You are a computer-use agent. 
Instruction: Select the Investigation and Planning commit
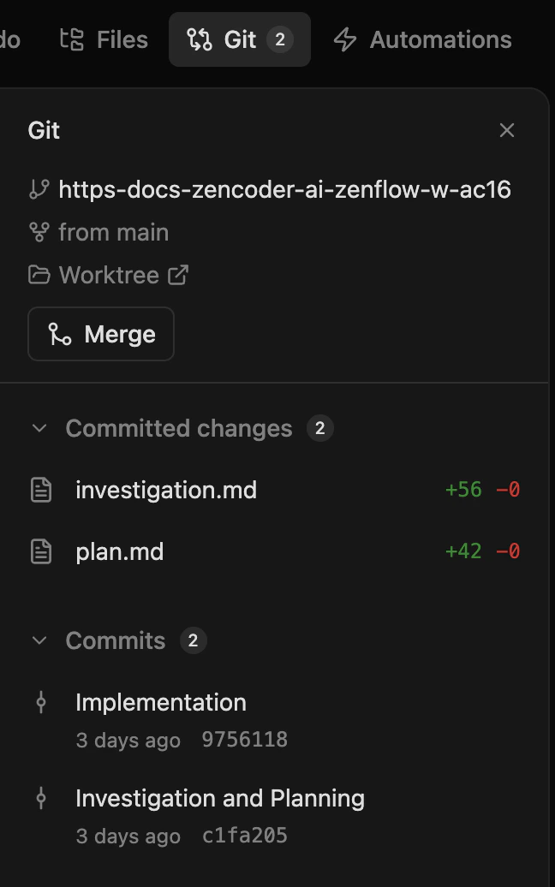tap(274, 816)
